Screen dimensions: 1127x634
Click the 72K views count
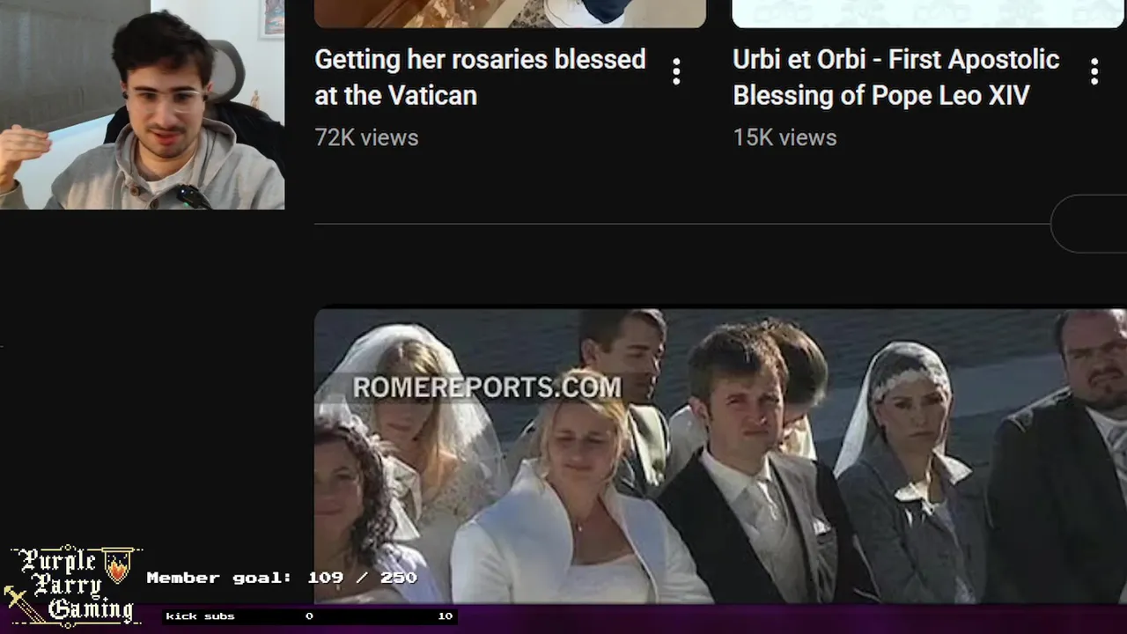point(366,137)
